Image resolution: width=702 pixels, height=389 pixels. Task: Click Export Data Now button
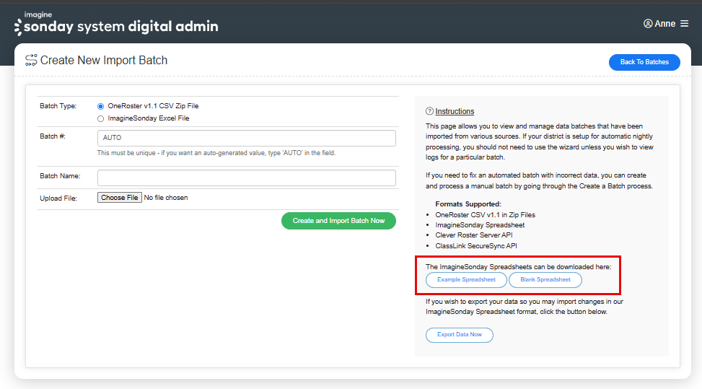(x=460, y=335)
